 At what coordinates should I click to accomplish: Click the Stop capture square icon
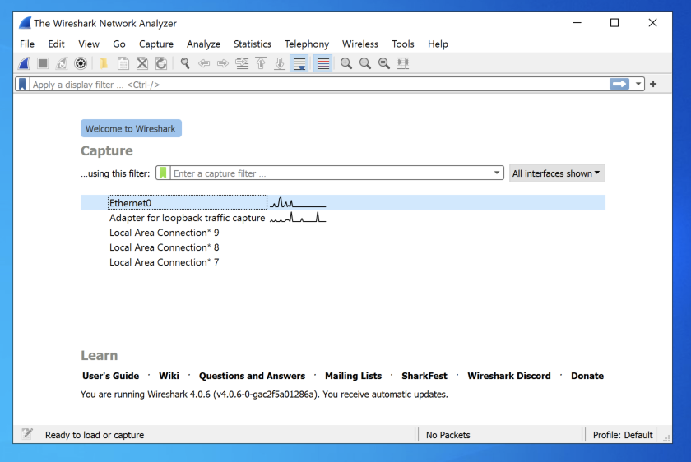(x=43, y=63)
